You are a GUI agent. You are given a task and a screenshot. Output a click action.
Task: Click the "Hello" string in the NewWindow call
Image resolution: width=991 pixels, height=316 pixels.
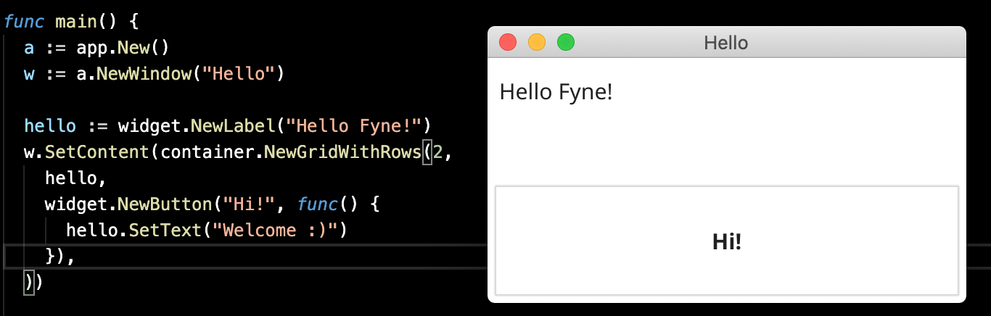point(238,74)
